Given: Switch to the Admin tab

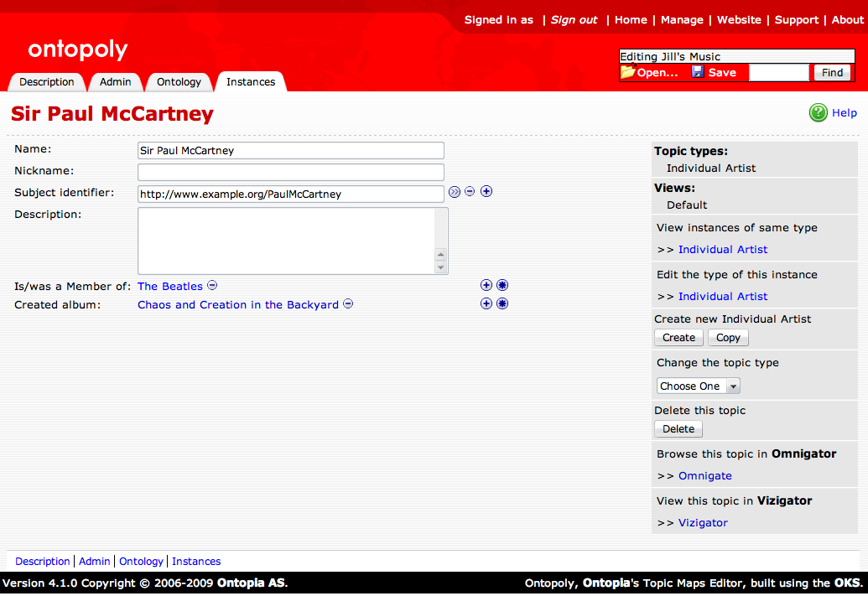Looking at the screenshot, I should coord(115,81).
